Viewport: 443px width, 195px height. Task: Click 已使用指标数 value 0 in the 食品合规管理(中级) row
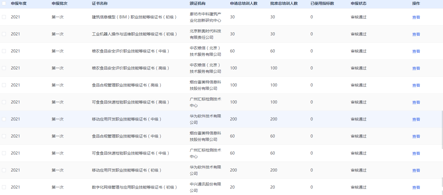tap(312, 136)
